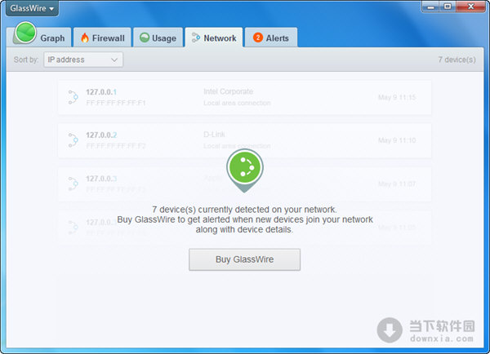Click the 127.0.0.2 IP address
This screenshot has height=354, width=490.
click(101, 135)
